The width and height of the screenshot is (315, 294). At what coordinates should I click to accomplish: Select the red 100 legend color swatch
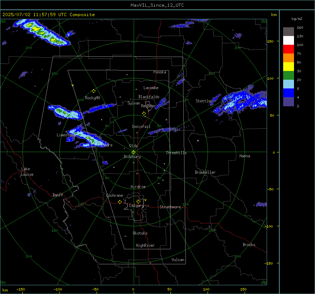tap(288, 49)
